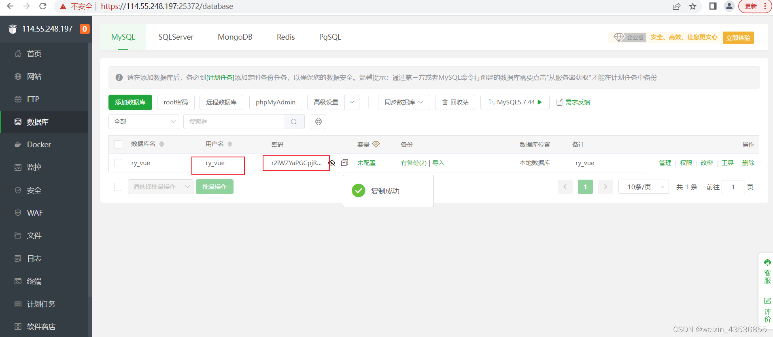Click page 1 in pagination

click(585, 187)
